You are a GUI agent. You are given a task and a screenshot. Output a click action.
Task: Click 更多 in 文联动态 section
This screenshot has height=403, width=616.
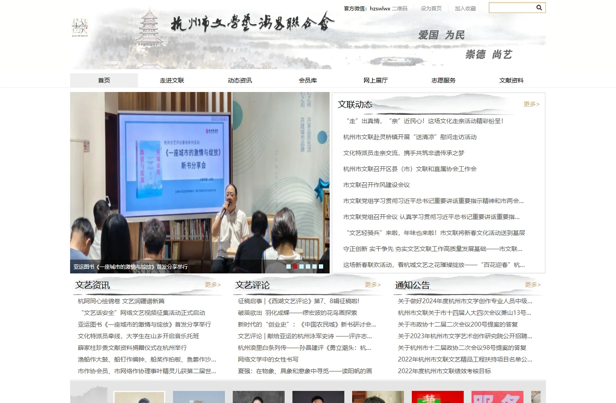click(x=531, y=104)
